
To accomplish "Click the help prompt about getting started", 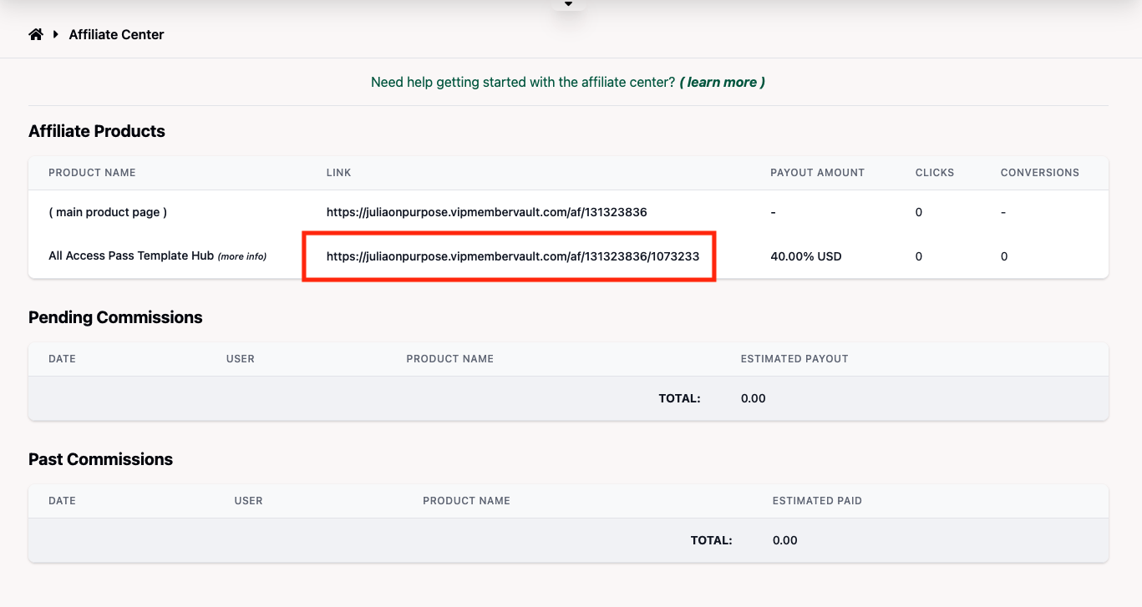I will (x=523, y=82).
